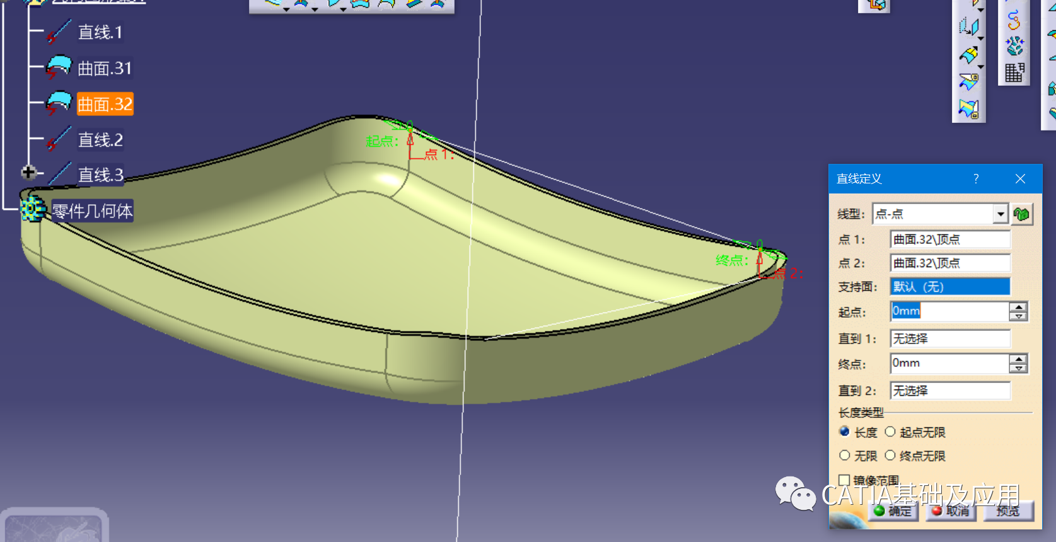This screenshot has height=542, width=1056.
Task: Click the 预览 preview button
Action: (x=1008, y=511)
